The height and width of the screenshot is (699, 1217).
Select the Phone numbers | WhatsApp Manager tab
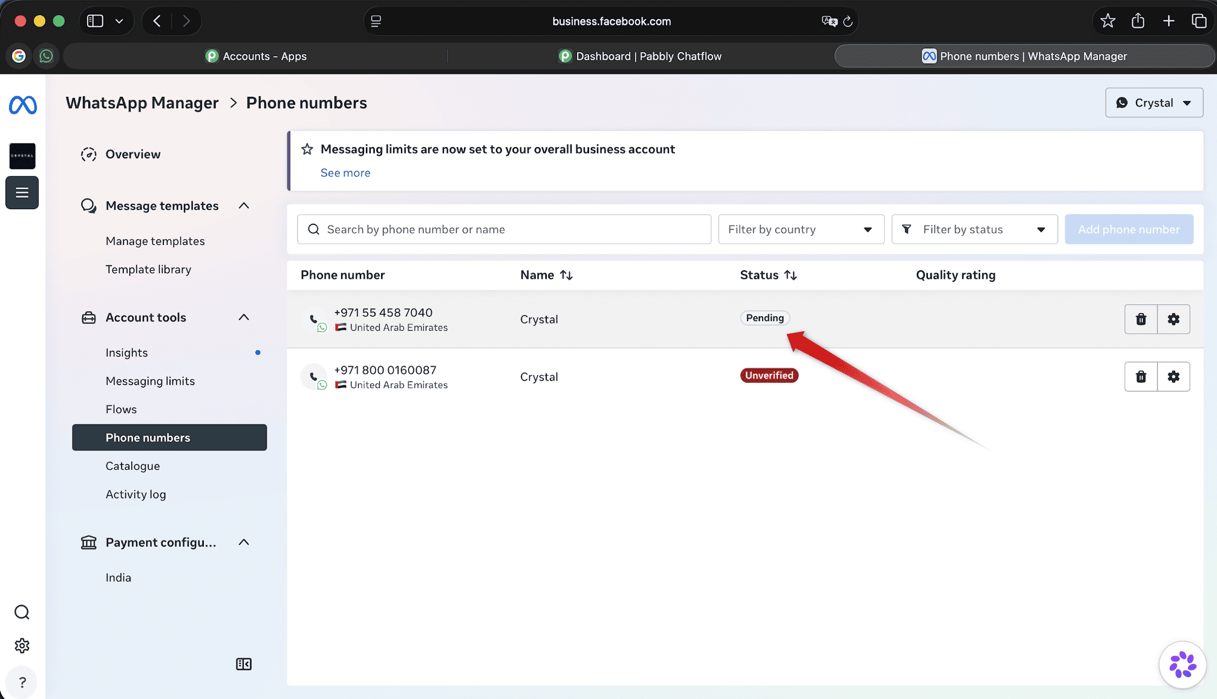coord(1025,56)
